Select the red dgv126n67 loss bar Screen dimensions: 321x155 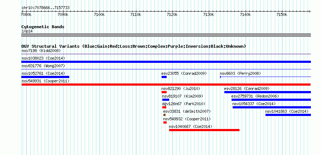coord(164,107)
